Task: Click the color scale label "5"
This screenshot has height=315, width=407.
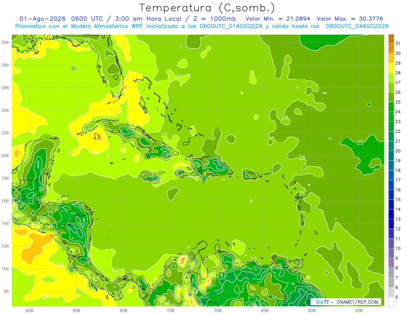Action: point(397,297)
